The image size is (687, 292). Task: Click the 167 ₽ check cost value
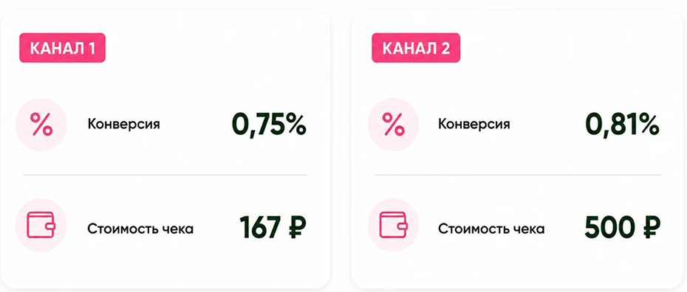coord(273,227)
